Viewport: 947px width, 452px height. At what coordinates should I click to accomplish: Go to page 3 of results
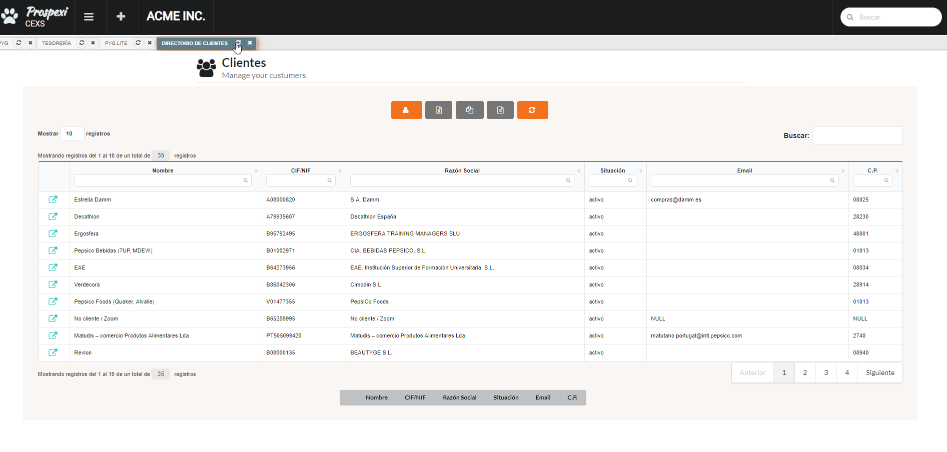point(826,372)
